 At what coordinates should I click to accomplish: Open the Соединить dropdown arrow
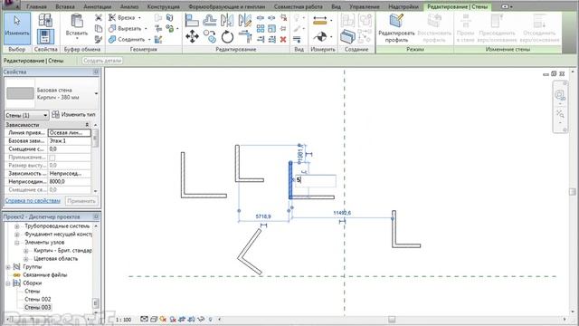149,39
